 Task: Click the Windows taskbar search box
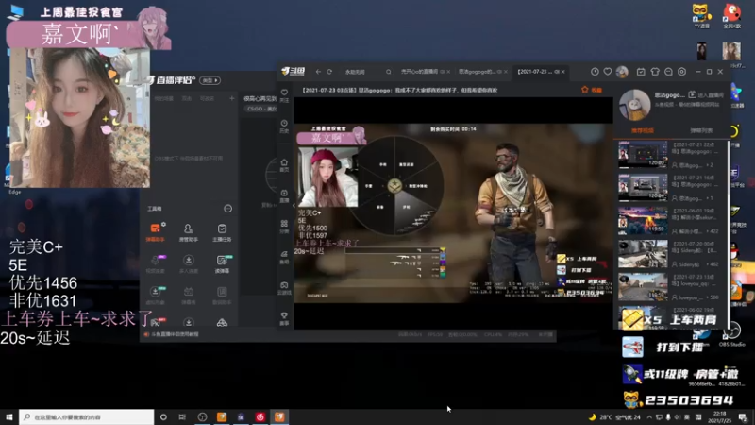(87, 416)
